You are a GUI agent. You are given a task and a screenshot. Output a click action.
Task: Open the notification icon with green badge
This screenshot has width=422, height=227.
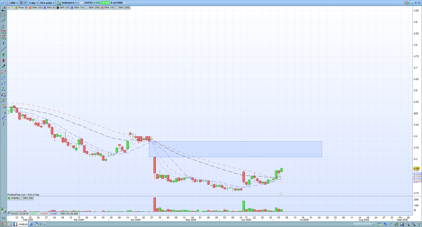click(4, 211)
